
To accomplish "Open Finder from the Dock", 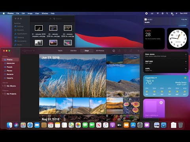I will (9, 125).
